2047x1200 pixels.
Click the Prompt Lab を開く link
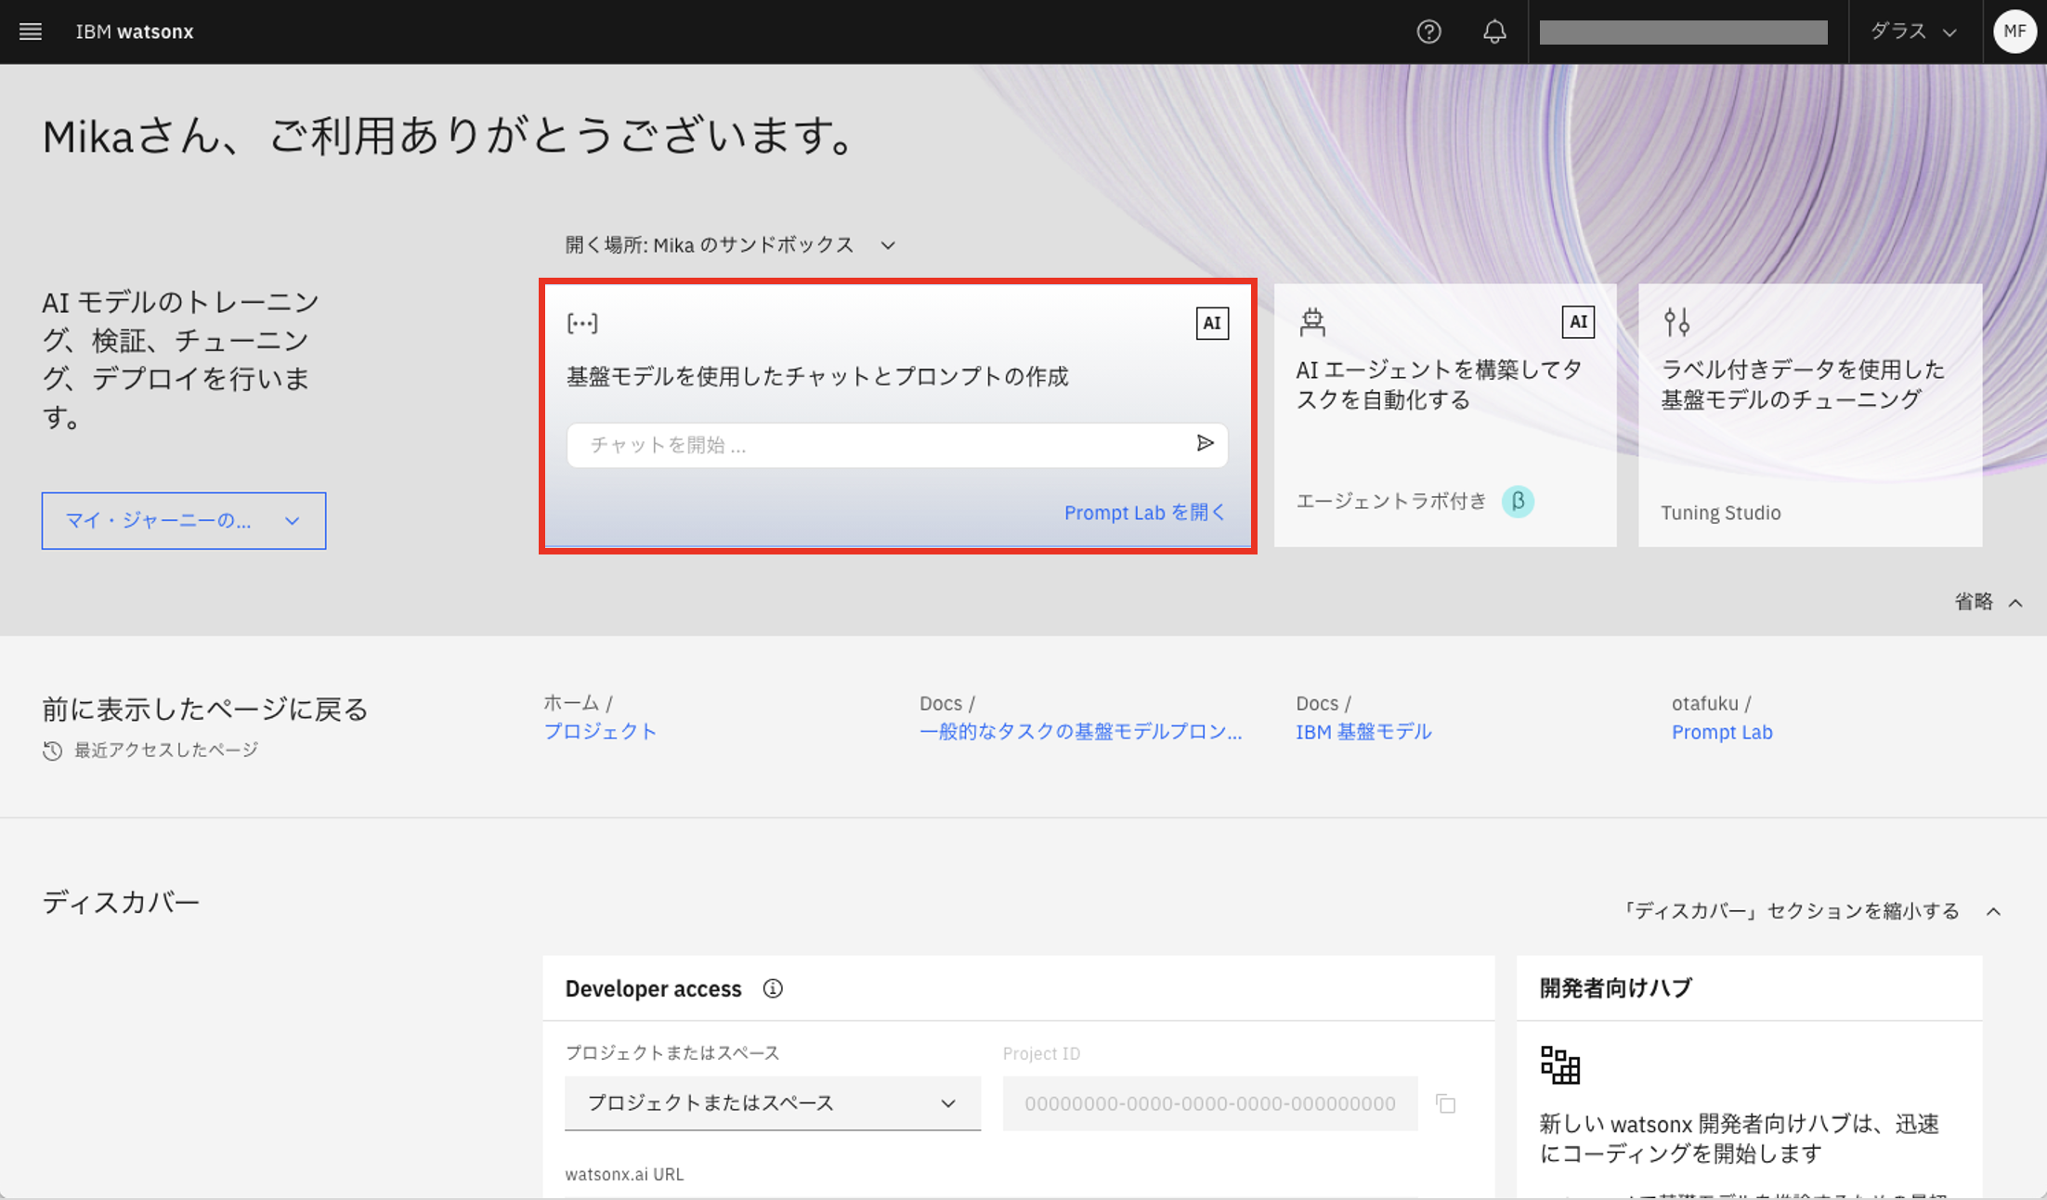coord(1143,513)
